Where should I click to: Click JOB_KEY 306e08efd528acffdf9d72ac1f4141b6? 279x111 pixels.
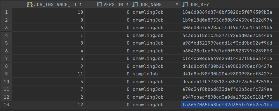(x=230, y=28)
